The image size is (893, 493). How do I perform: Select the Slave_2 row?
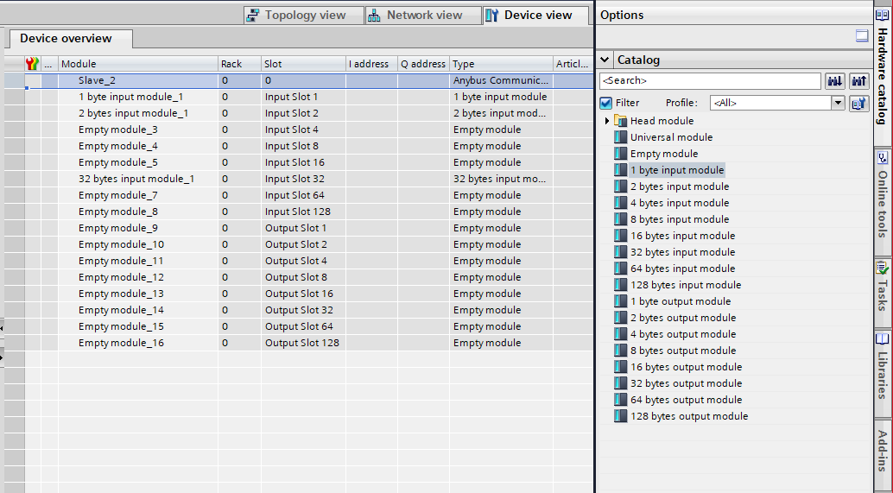coord(299,80)
